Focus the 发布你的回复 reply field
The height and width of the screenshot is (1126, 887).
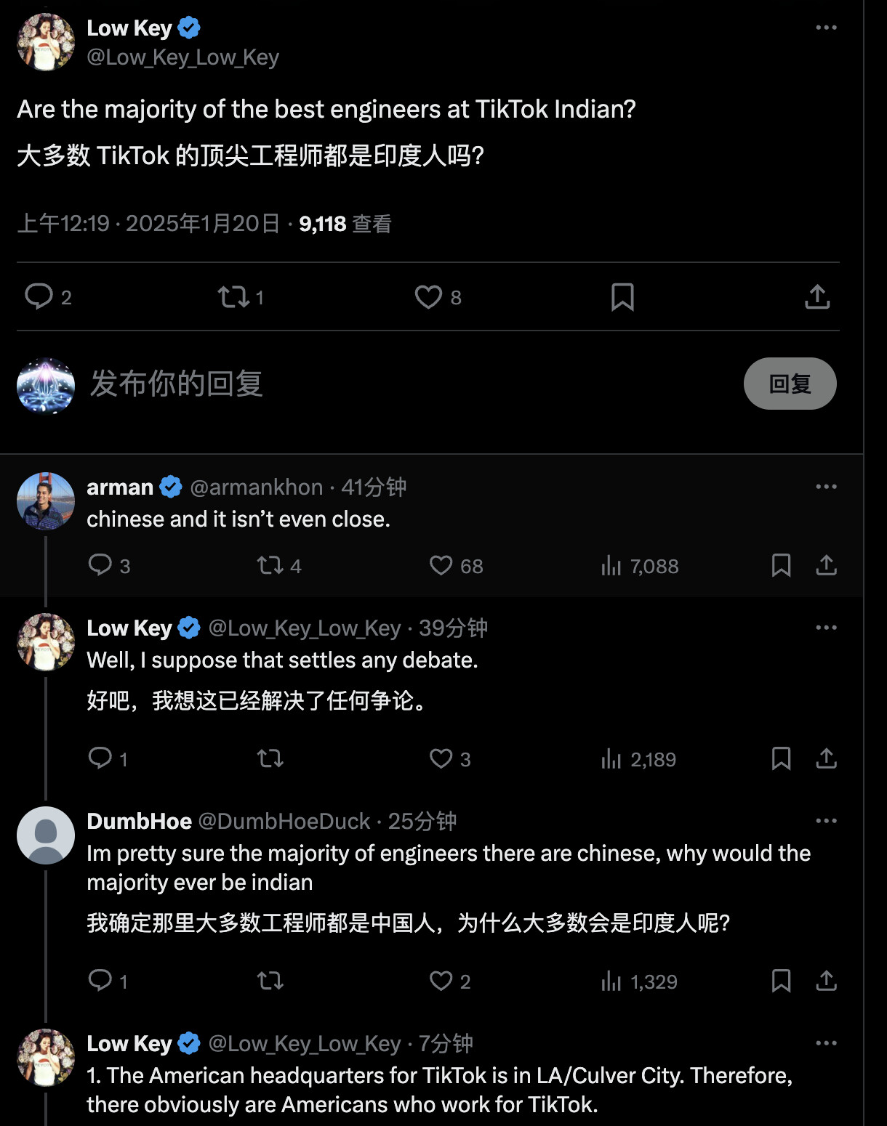pos(407,384)
